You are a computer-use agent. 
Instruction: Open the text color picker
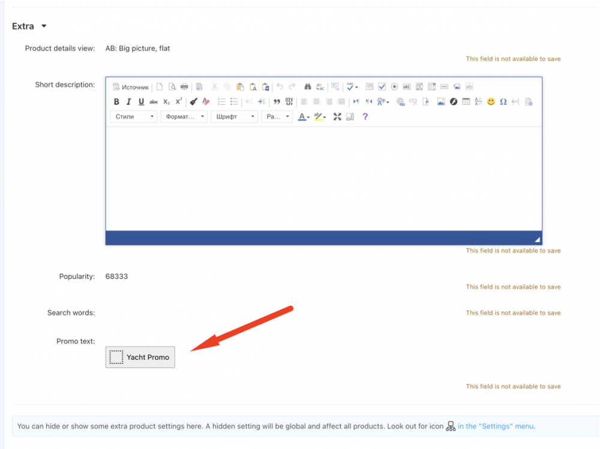pyautogui.click(x=304, y=117)
